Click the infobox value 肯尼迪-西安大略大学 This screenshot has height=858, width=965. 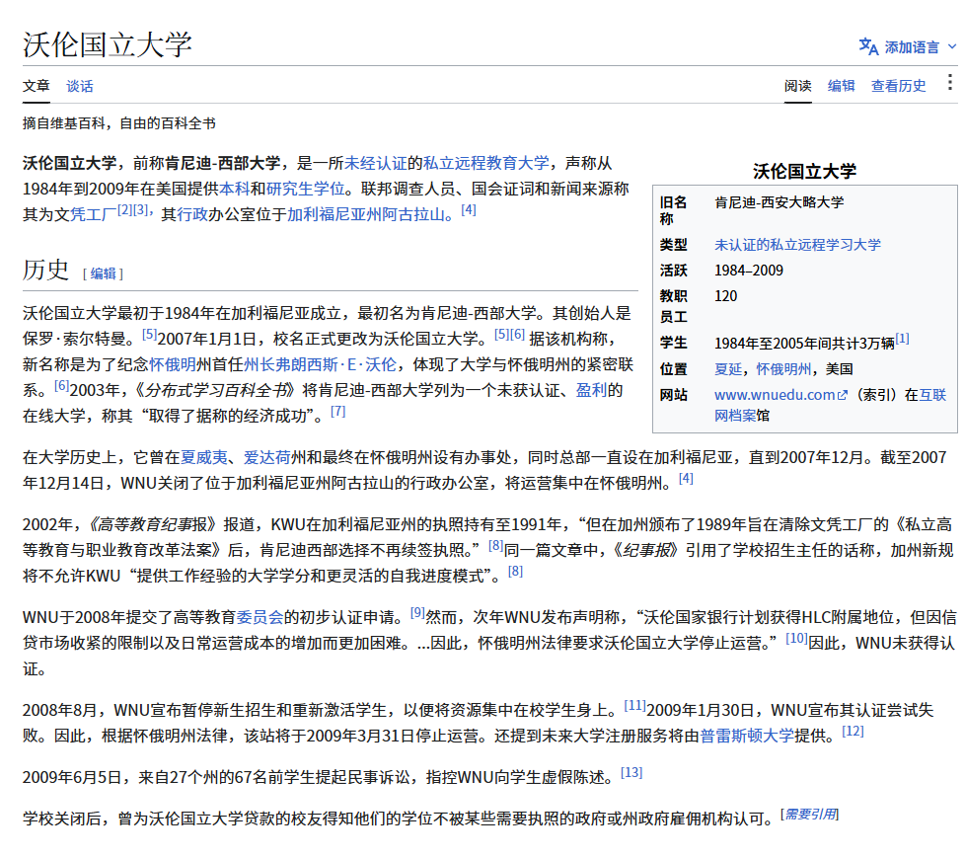click(x=779, y=202)
